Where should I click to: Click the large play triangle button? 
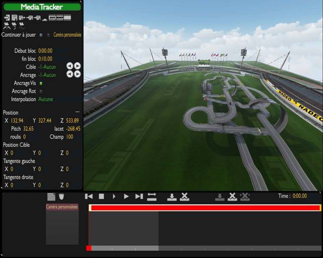pos(126,196)
